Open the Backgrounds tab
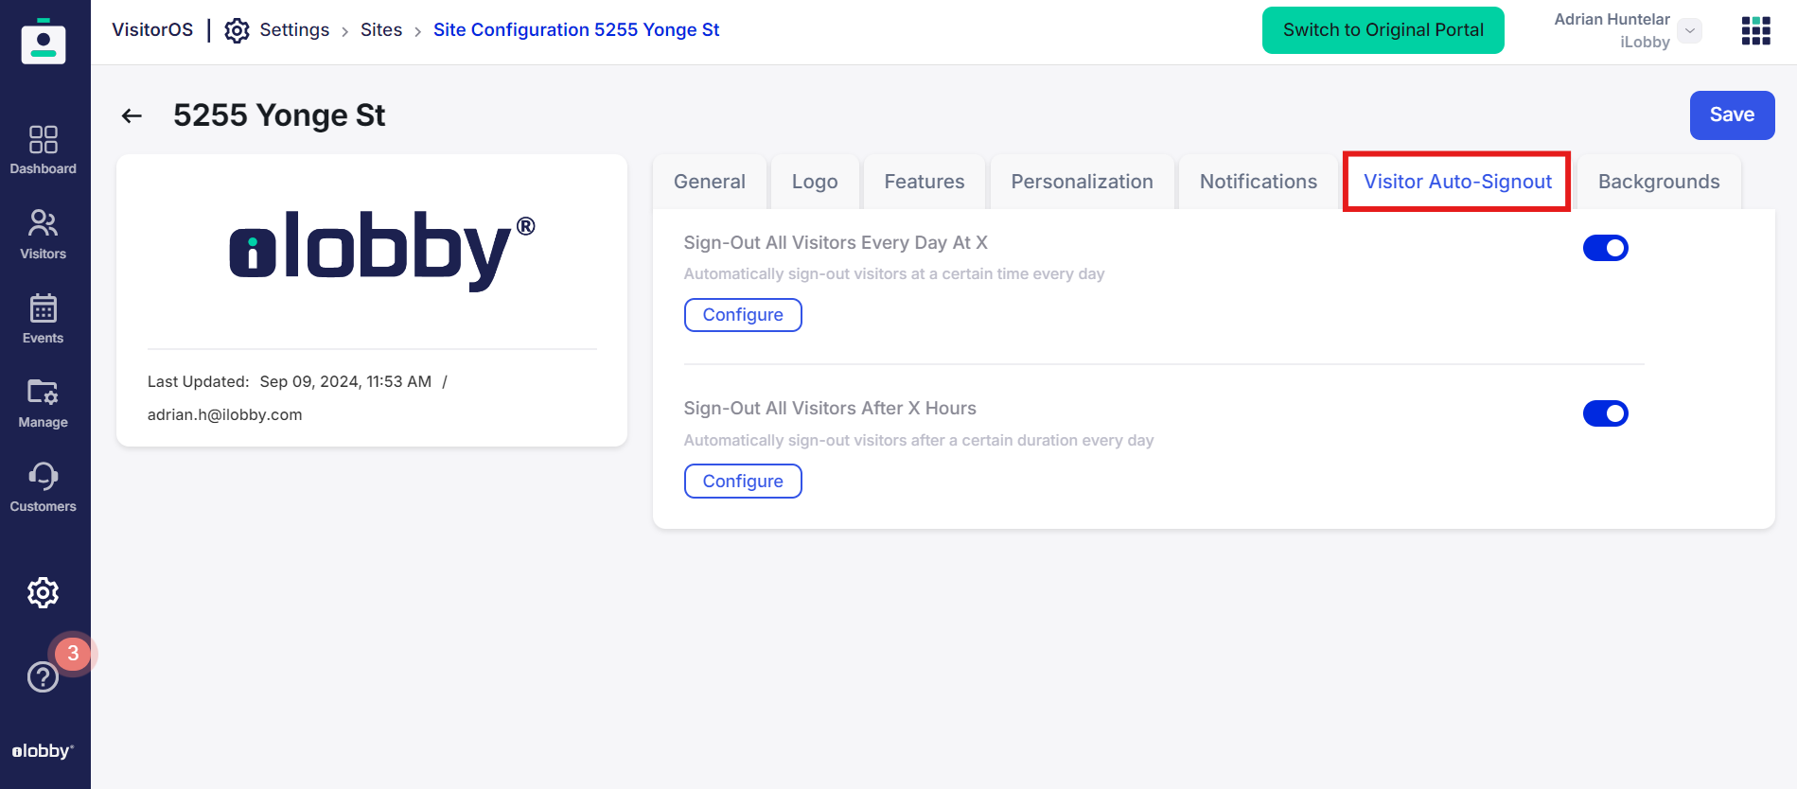 tap(1659, 182)
